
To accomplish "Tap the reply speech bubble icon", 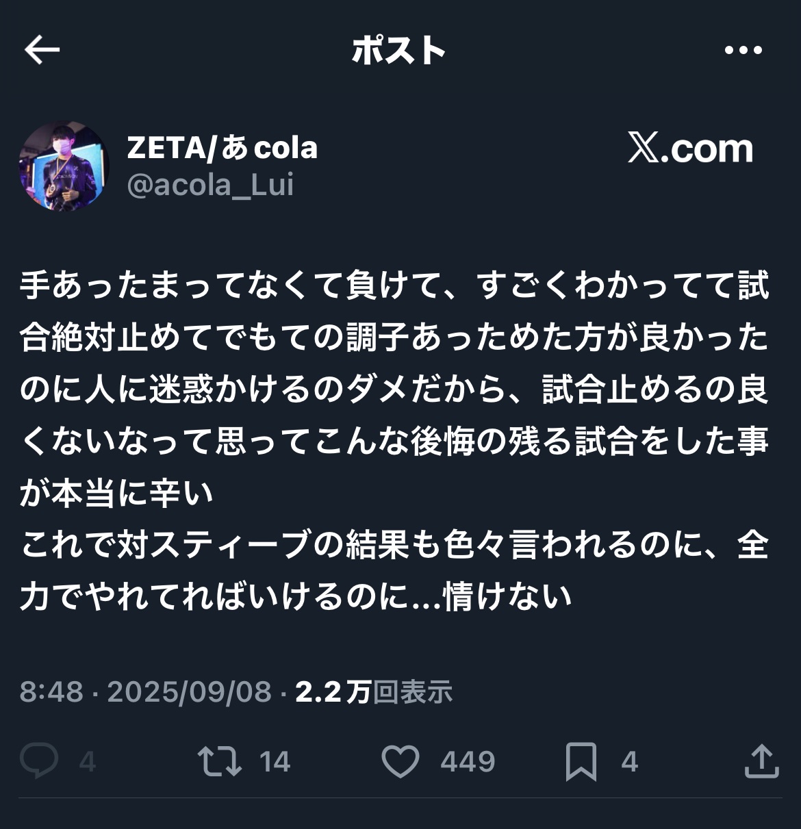I will [x=39, y=761].
